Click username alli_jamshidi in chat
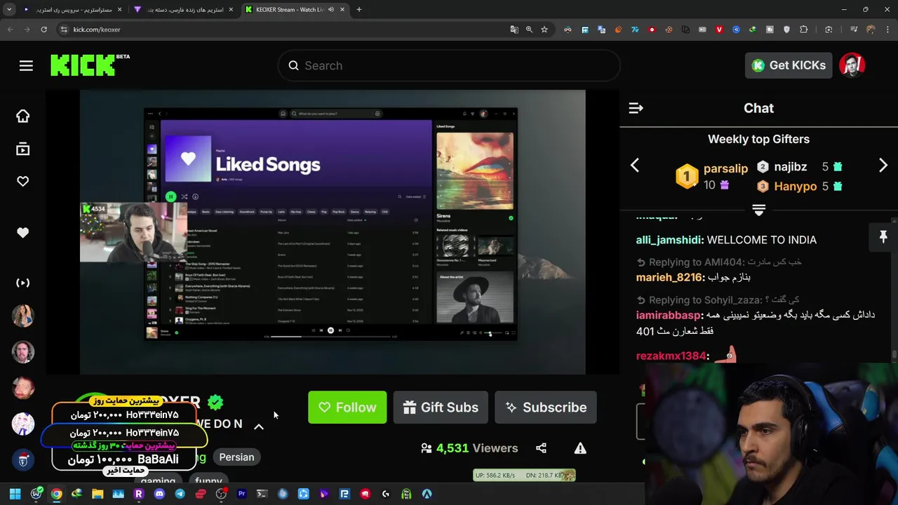 pyautogui.click(x=669, y=240)
